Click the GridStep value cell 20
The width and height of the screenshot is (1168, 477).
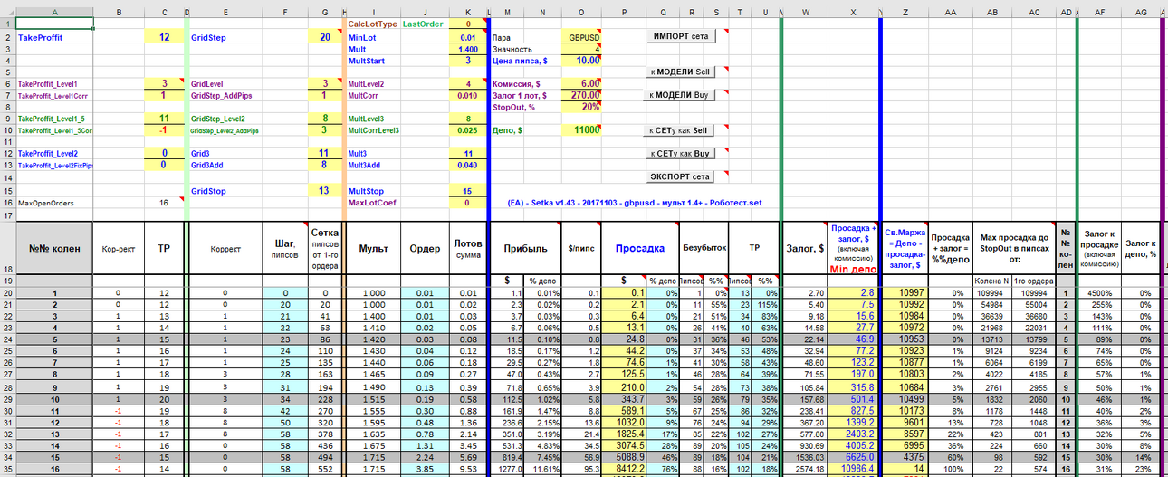[x=325, y=37]
